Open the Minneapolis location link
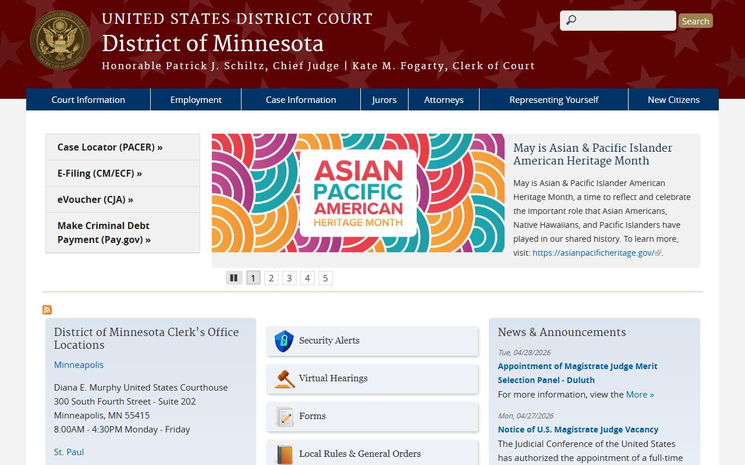Viewport: 745px width, 465px height. pos(79,364)
